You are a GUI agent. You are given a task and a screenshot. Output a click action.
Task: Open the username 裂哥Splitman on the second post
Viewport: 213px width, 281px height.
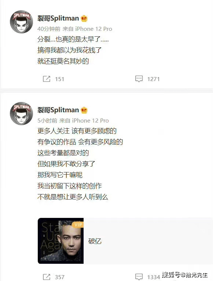point(58,110)
